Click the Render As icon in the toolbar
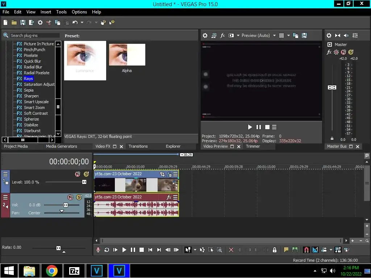Image resolution: width=371 pixels, height=278 pixels. coord(31,22)
